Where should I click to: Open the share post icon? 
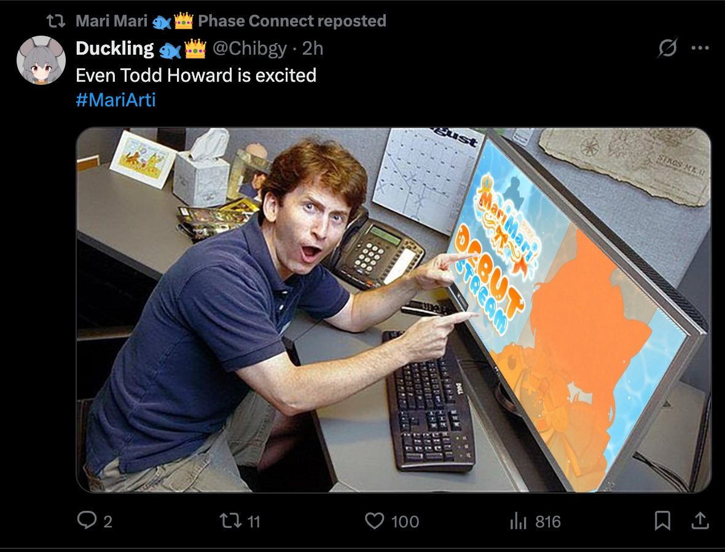[700, 520]
